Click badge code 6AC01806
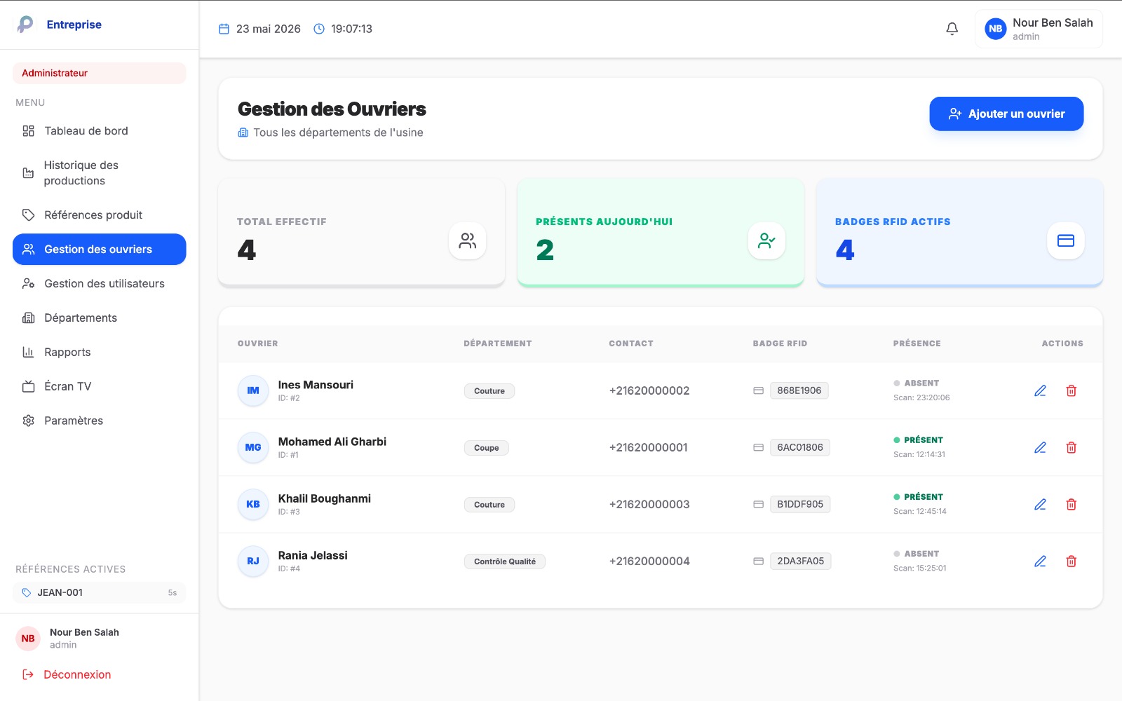Image resolution: width=1122 pixels, height=701 pixels. point(799,447)
